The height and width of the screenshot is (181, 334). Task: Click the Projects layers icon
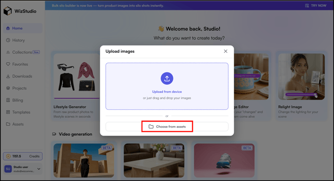pos(8,88)
